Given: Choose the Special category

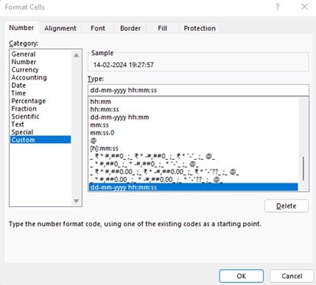Looking at the screenshot, I should (x=41, y=132).
